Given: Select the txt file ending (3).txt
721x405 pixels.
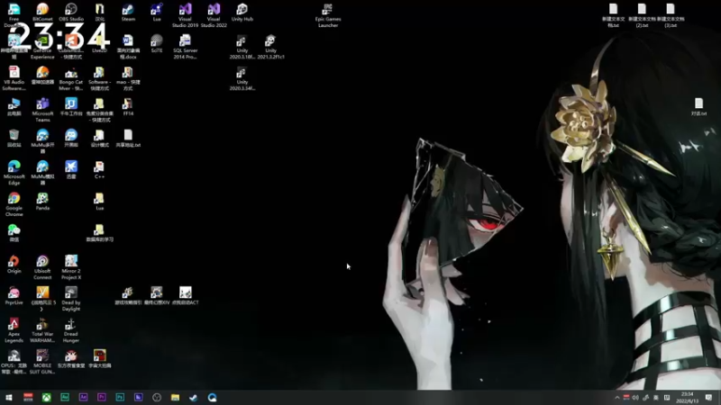Looking at the screenshot, I should pos(670,15).
